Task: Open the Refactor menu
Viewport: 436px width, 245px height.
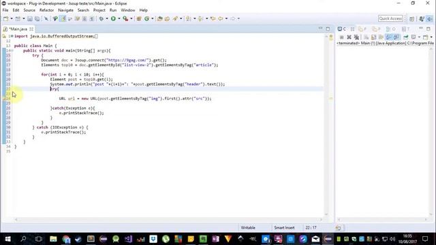Action: click(x=46, y=10)
